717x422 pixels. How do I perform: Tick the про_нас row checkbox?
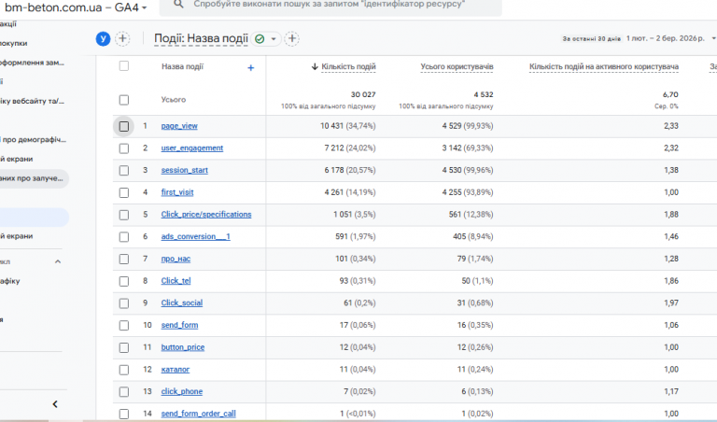(124, 259)
